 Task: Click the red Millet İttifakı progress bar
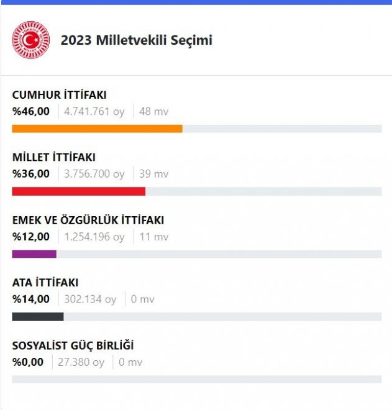point(78,191)
